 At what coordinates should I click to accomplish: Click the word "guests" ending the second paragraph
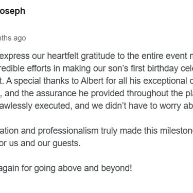tap(66, 143)
